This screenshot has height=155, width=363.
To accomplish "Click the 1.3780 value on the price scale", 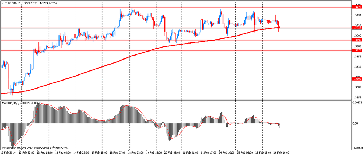I will coord(357,5).
